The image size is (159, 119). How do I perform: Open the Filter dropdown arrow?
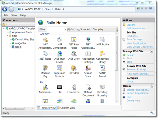pos(65,30)
